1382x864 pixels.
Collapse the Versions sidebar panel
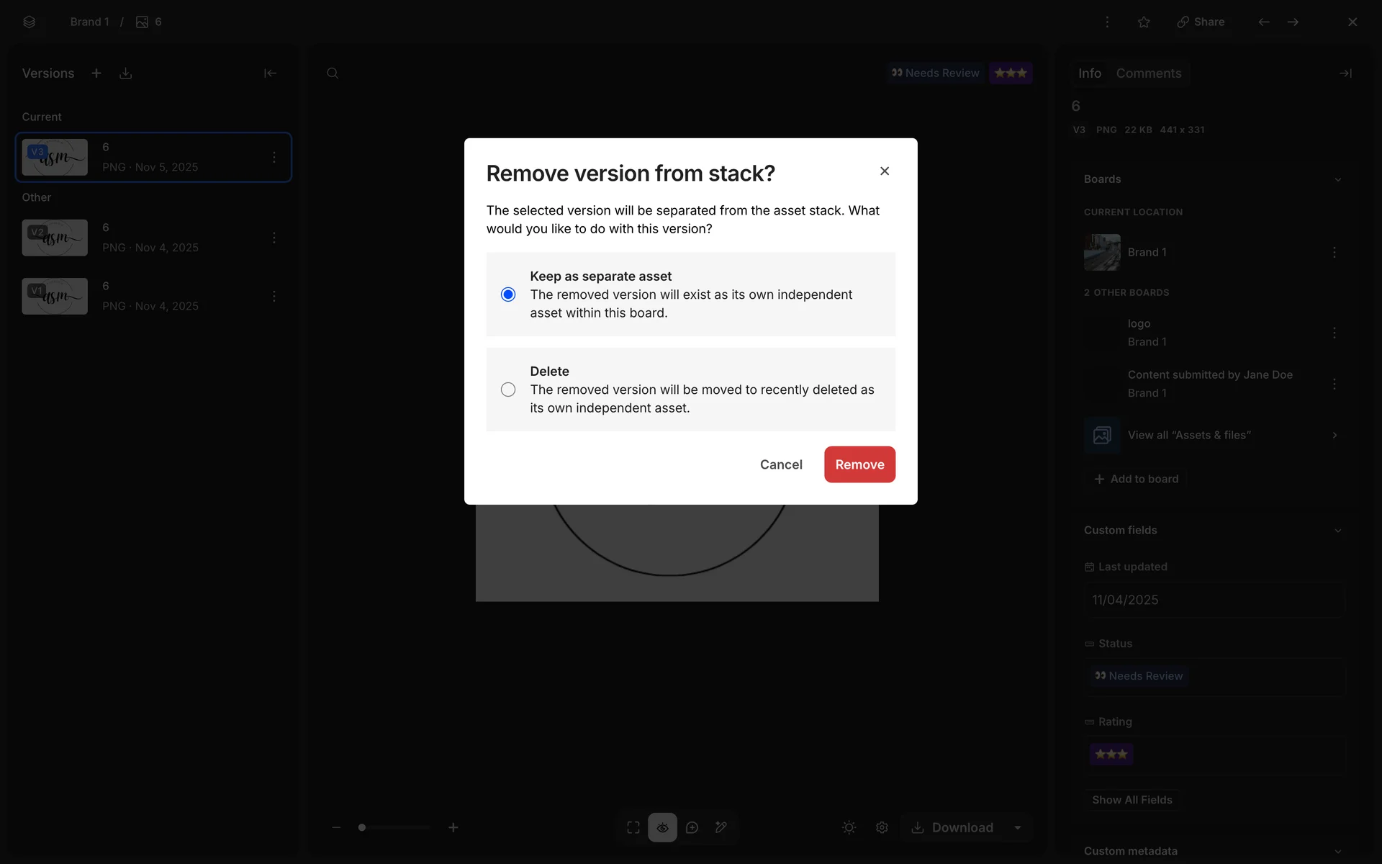(x=270, y=73)
